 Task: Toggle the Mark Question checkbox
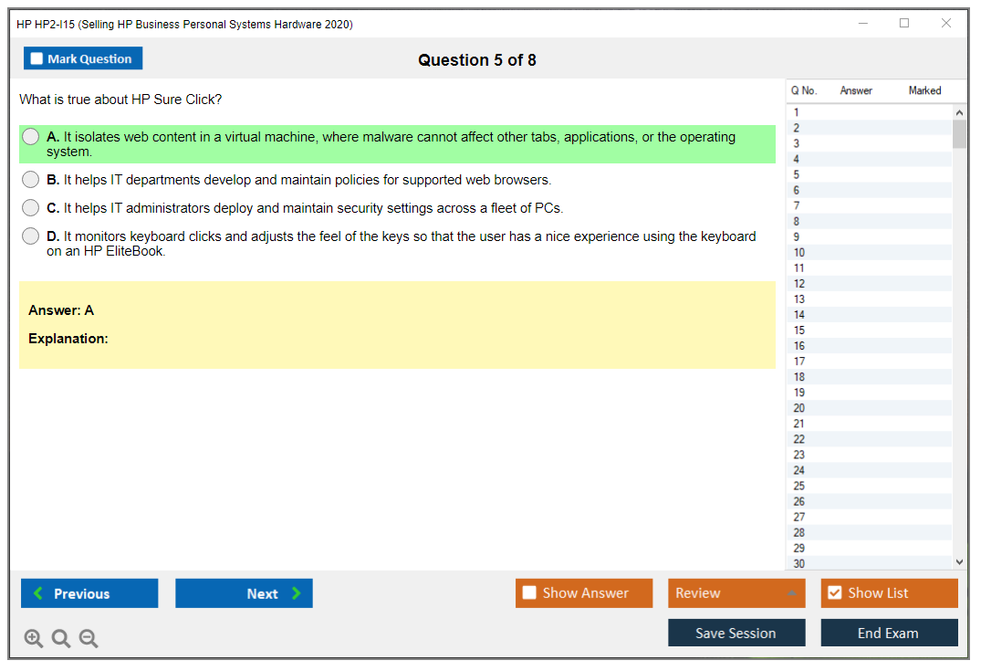(37, 59)
